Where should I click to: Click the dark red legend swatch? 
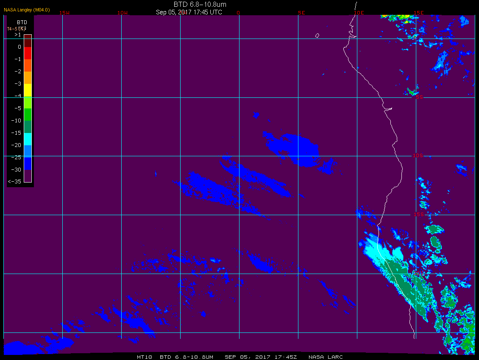point(28,41)
